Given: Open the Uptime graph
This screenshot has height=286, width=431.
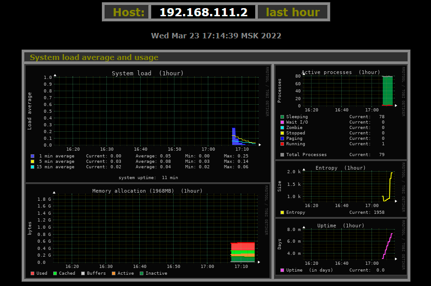Looking at the screenshot, I should [x=341, y=244].
